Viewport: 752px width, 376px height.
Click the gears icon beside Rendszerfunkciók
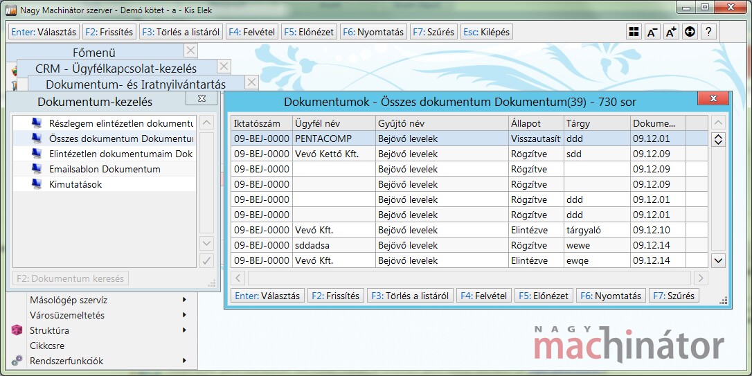coord(17,360)
